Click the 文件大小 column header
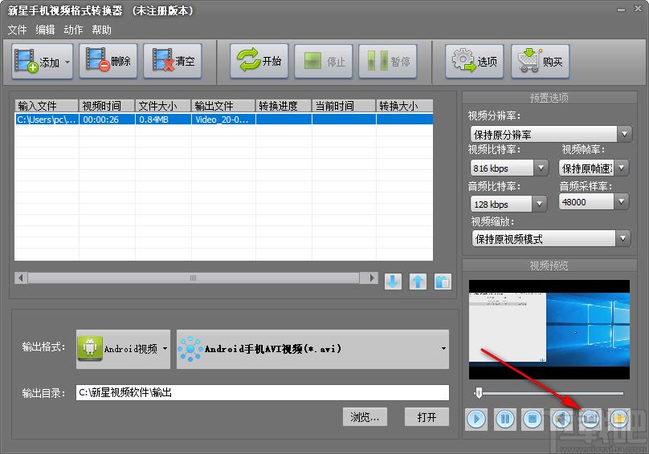The width and height of the screenshot is (649, 454). pos(164,106)
